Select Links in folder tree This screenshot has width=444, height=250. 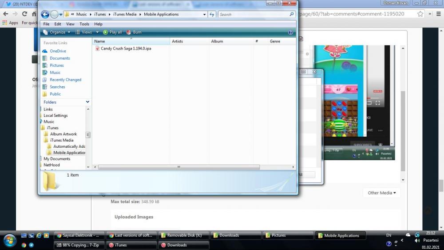[x=48, y=109]
